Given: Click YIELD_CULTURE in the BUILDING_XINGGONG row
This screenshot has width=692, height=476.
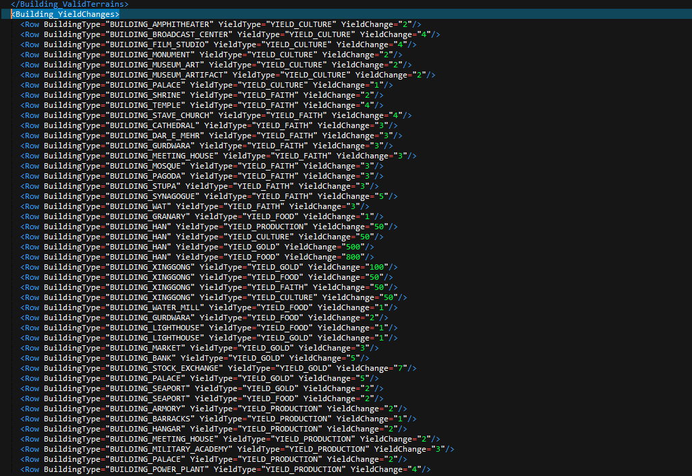Looking at the screenshot, I should coord(282,298).
